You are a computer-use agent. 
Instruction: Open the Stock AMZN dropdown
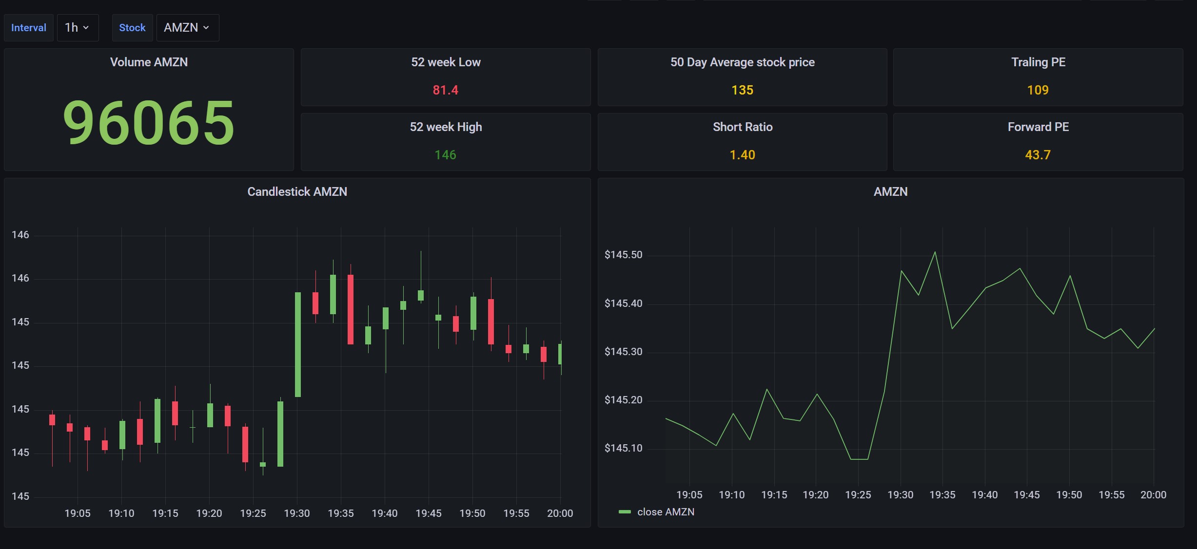[x=187, y=28]
